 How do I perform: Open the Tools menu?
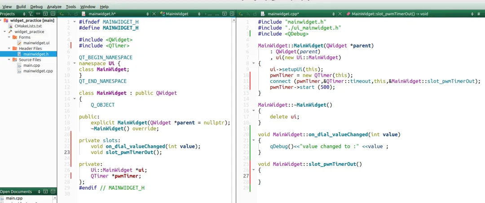(71, 6)
